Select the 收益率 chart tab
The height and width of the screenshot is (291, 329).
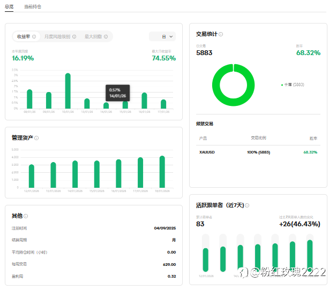pyautogui.click(x=26, y=36)
